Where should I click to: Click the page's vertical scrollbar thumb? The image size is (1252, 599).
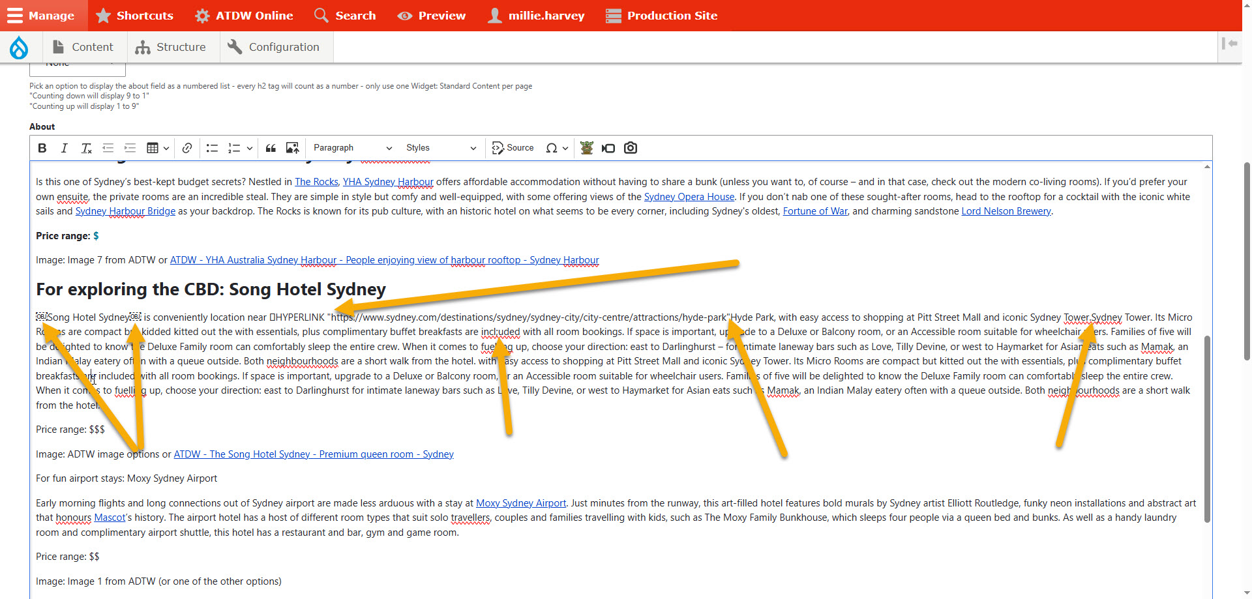[1247, 261]
